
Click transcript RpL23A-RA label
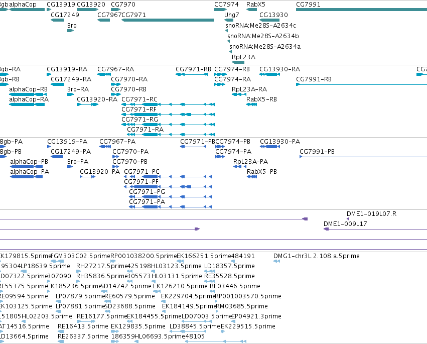click(x=249, y=89)
